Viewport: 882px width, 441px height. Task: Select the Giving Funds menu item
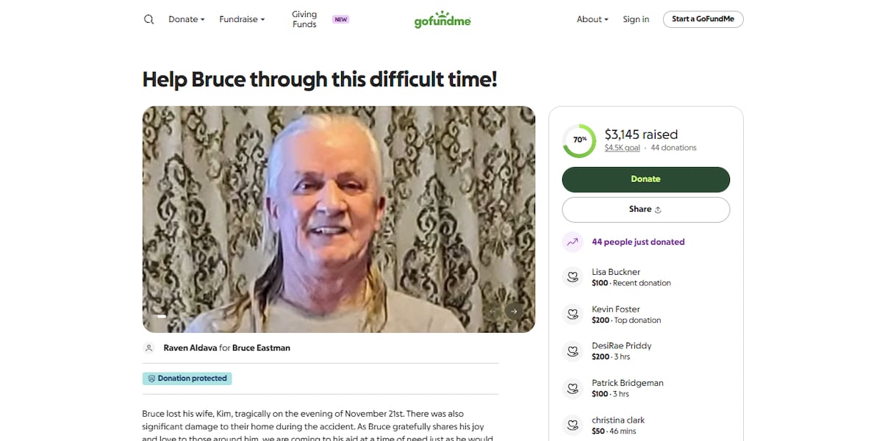304,19
